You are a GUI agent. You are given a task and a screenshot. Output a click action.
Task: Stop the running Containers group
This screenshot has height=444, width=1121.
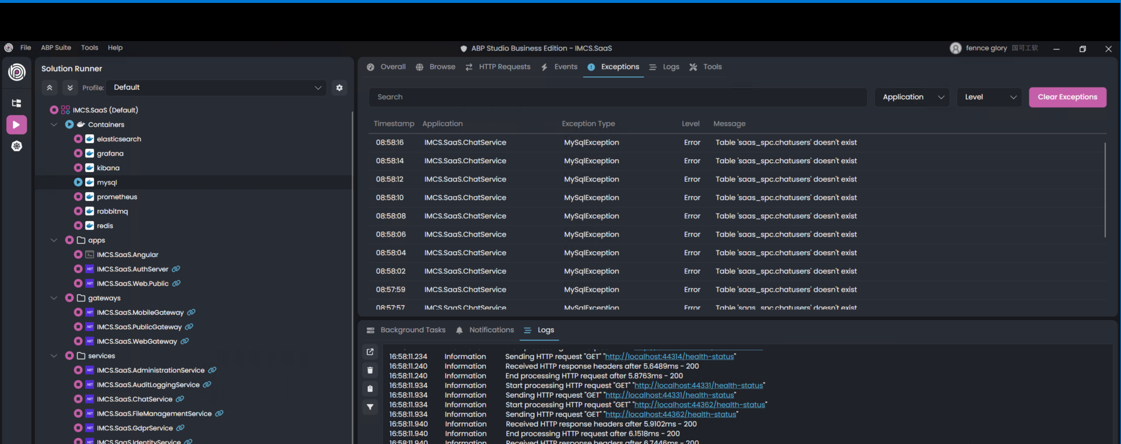(x=70, y=124)
